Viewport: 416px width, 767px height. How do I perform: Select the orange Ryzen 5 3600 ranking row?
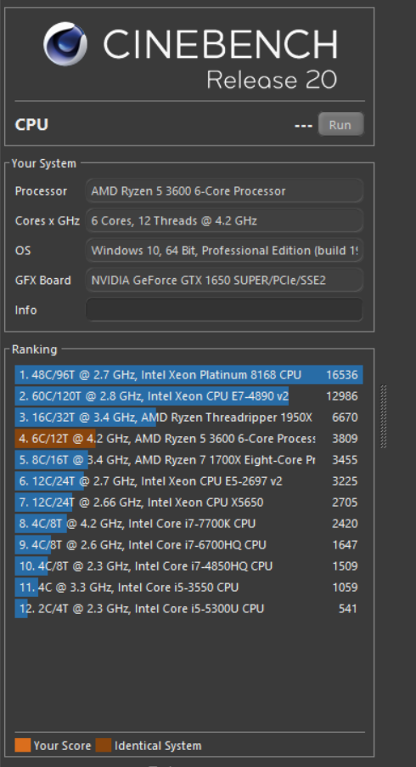click(x=188, y=439)
